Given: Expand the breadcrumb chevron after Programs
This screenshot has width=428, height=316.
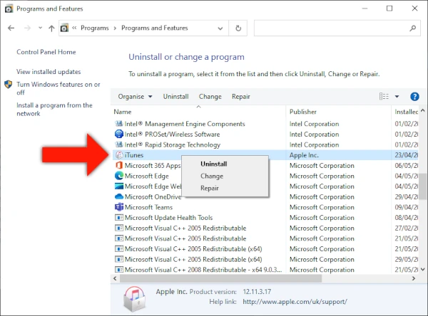Looking at the screenshot, I should 115,28.
